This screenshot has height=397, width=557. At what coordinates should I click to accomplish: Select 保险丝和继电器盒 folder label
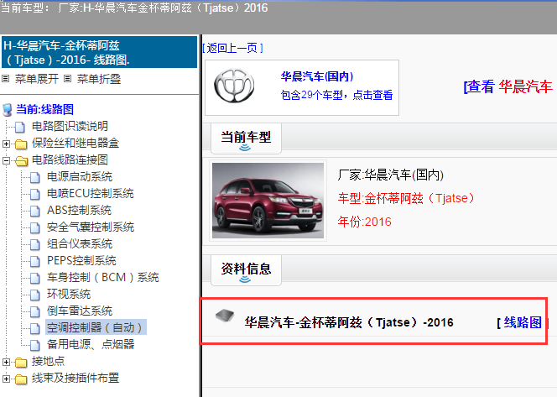coord(75,144)
